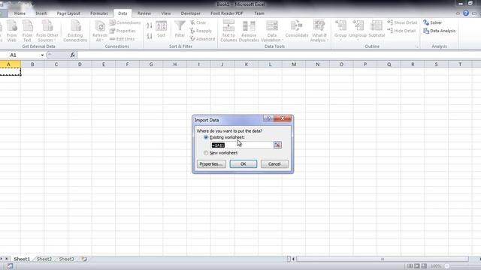Click the Remove Duplicates icon
This screenshot has height=270, width=481.
tap(249, 31)
